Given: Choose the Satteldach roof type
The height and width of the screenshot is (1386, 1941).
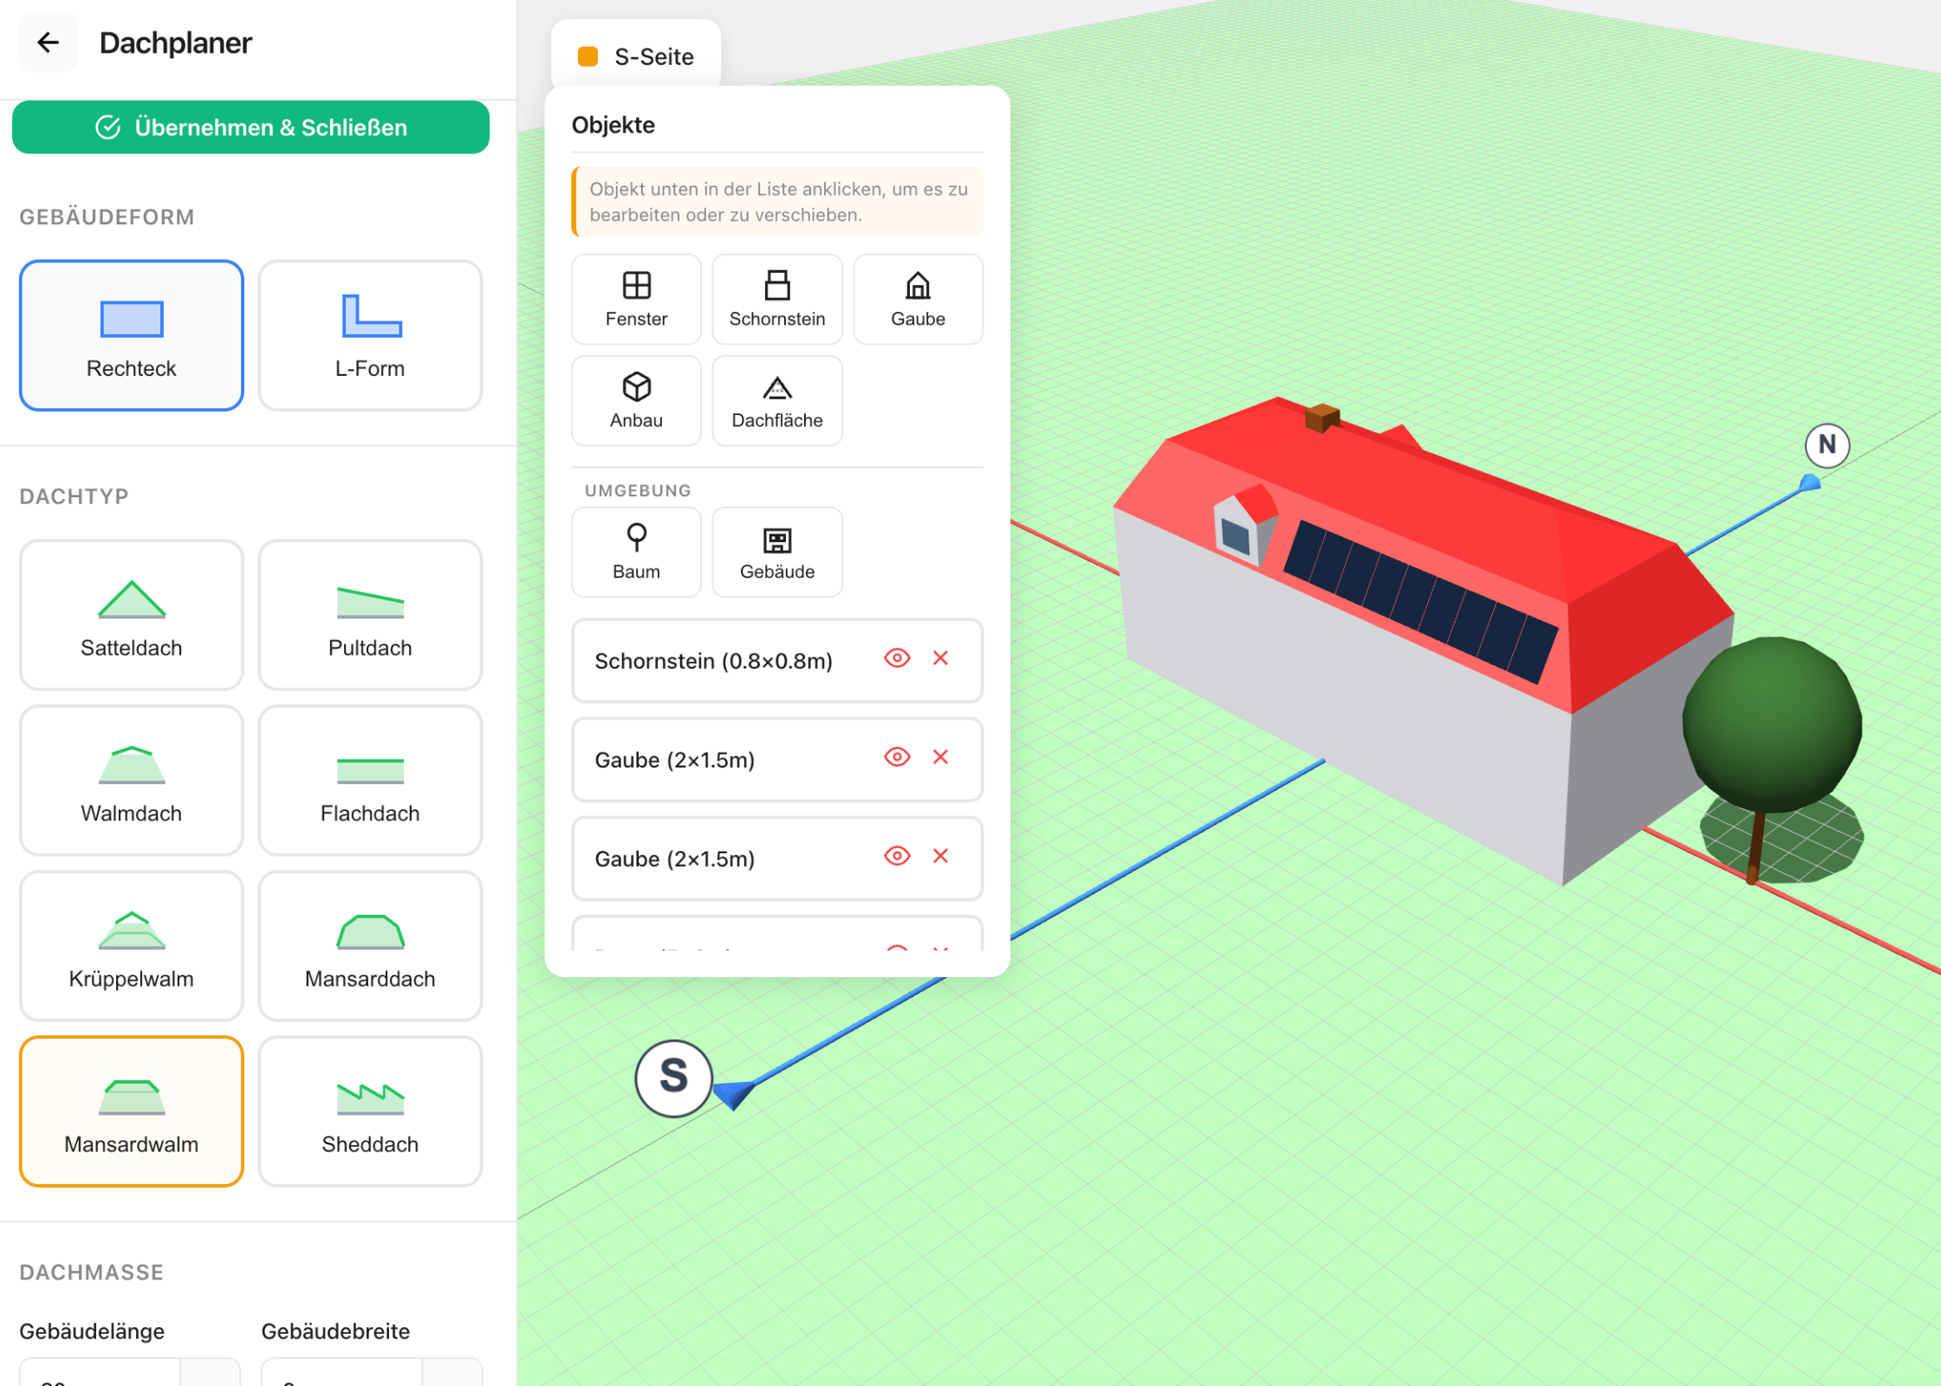Looking at the screenshot, I should click(x=132, y=615).
